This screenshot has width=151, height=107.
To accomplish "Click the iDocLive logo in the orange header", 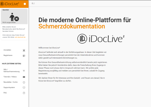I will pos(10,4).
